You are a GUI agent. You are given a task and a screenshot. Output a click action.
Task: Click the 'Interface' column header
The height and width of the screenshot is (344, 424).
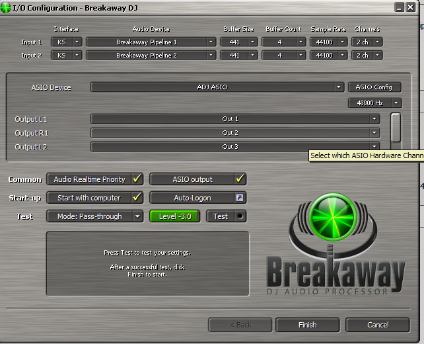click(66, 29)
